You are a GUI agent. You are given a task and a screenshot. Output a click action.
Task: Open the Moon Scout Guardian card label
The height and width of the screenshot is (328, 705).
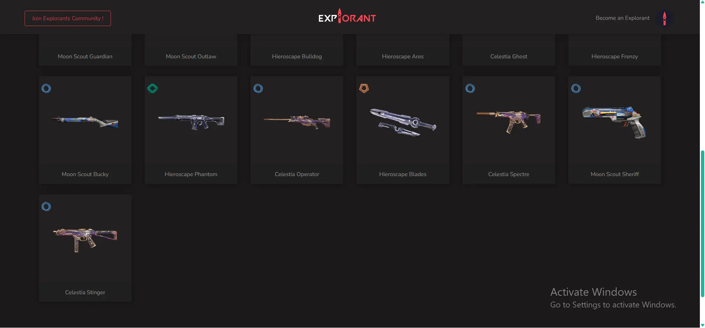[85, 57]
